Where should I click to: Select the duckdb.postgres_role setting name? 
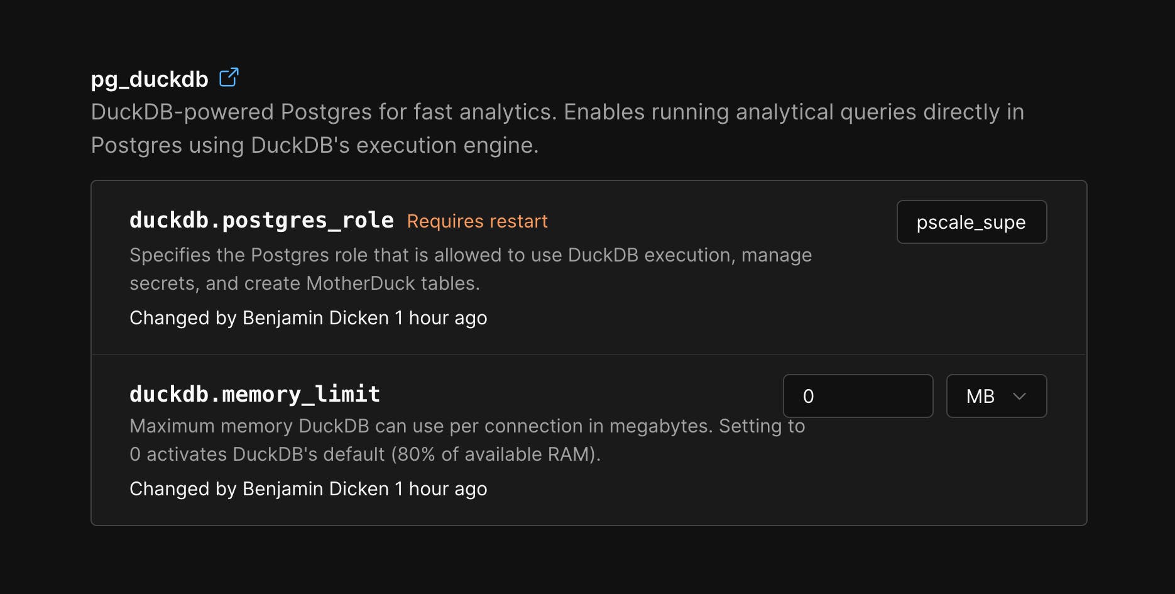tap(261, 220)
